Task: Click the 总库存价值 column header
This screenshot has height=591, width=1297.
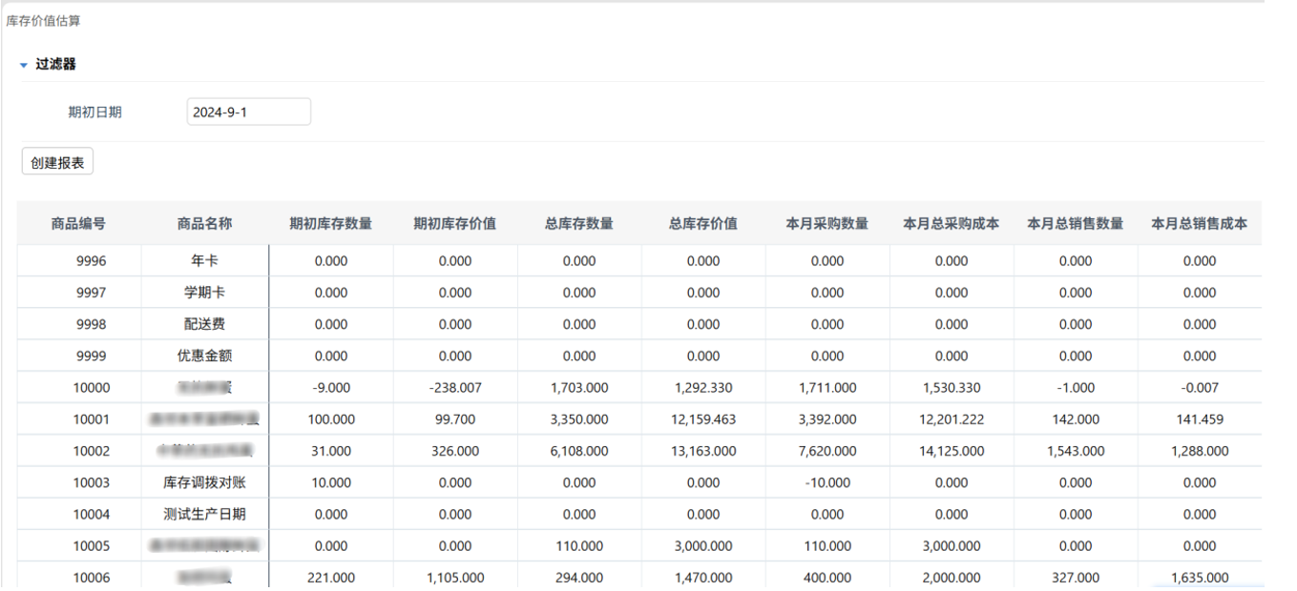Action: click(703, 224)
